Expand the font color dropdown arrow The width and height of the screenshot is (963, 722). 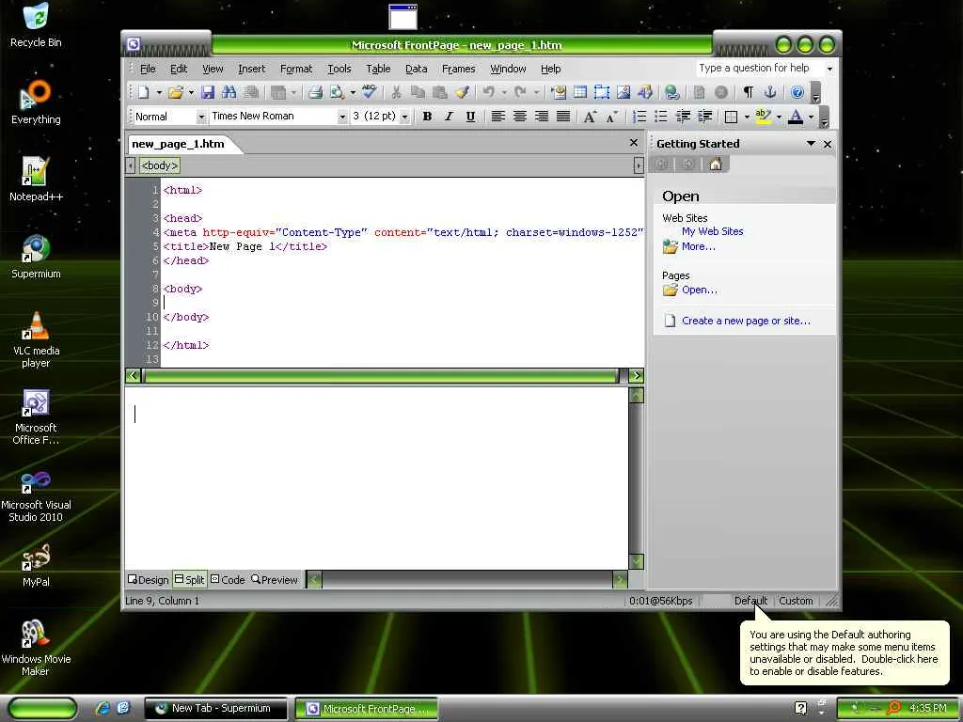811,117
